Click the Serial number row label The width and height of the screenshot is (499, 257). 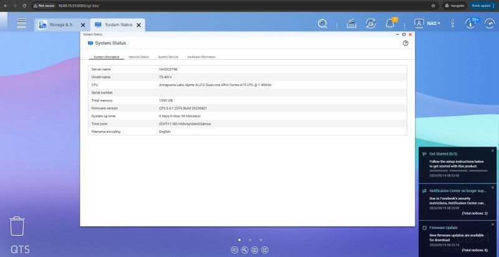(102, 92)
